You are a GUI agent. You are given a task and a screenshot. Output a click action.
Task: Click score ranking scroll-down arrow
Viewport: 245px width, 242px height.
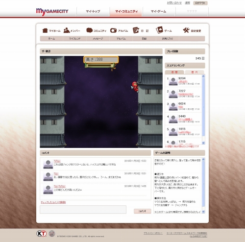click(x=203, y=143)
